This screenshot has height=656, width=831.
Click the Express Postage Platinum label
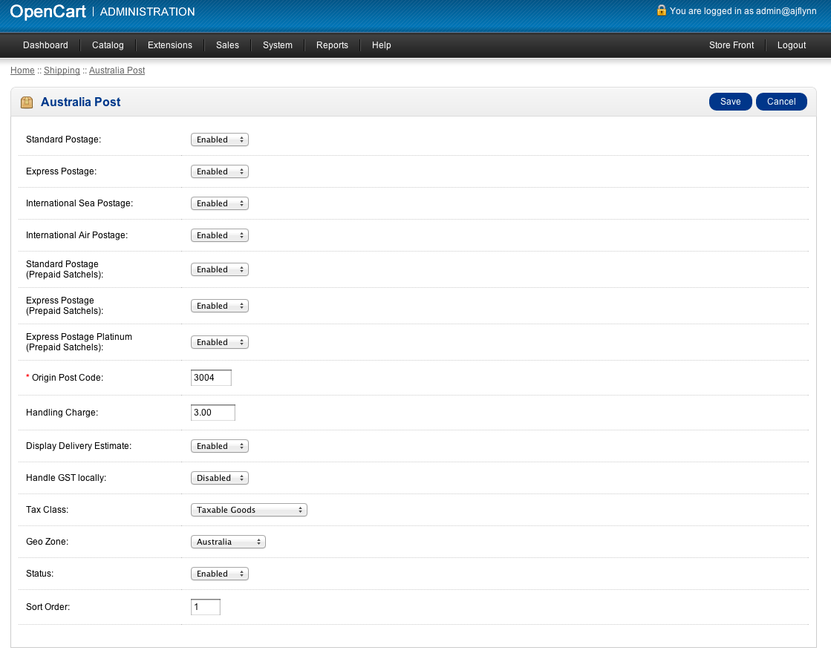click(79, 342)
